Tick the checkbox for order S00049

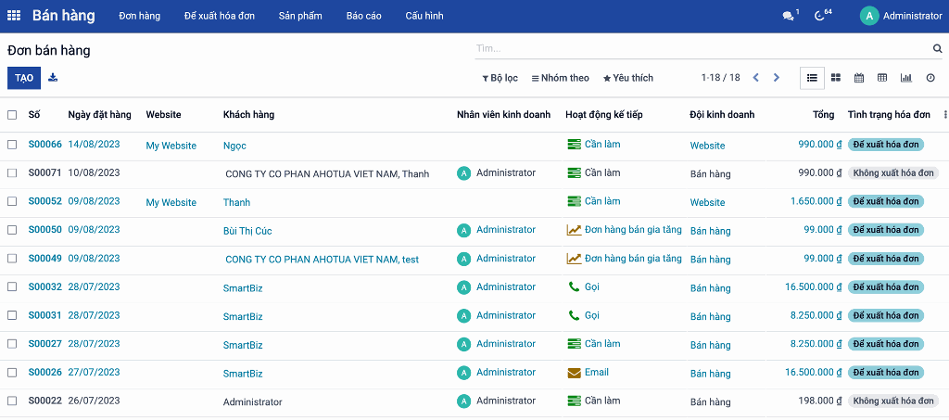12,259
